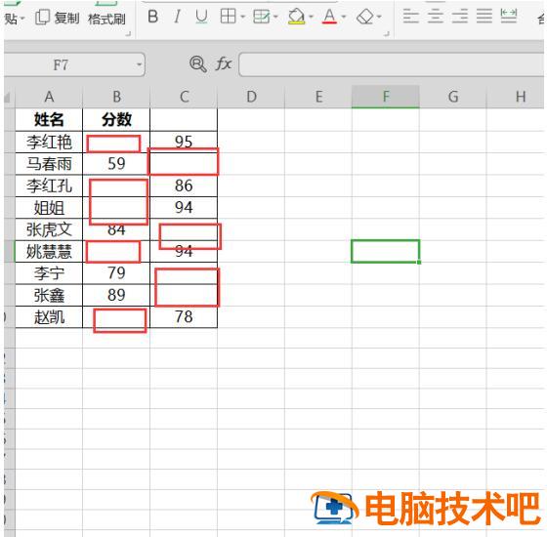
Task: Apply cell borders icon
Action: 229,17
